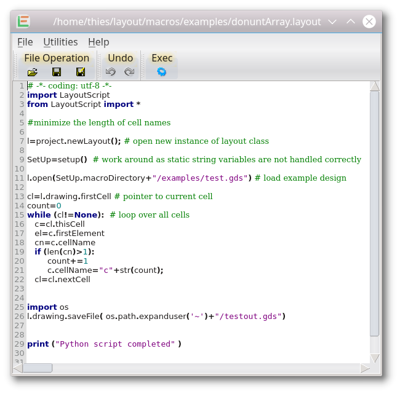Click the '# pointer to current cell' comment
The height and width of the screenshot is (394, 400).
pyautogui.click(x=164, y=197)
